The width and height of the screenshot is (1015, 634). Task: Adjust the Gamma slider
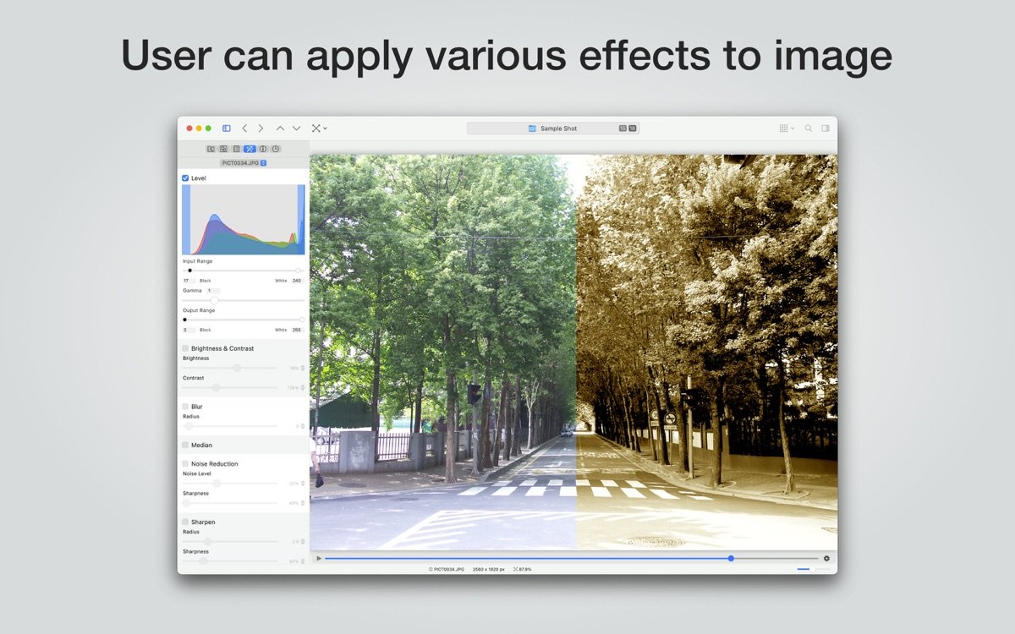coord(215,300)
